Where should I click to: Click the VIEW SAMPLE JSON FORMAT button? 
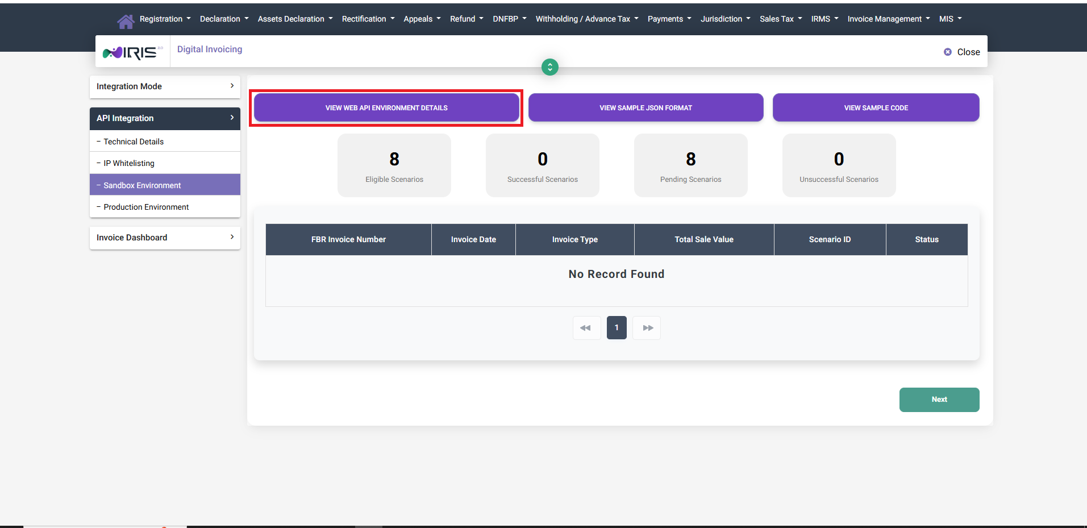(645, 107)
